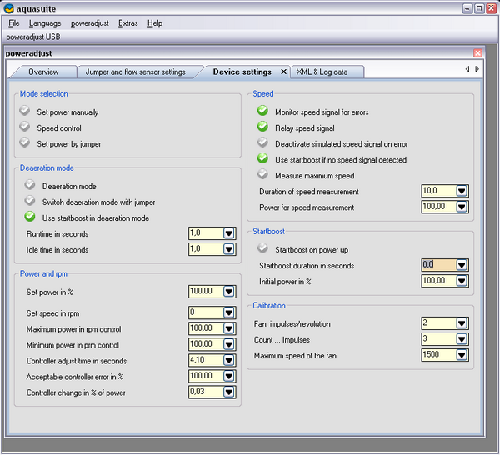Click the poweradjust USB device entry
This screenshot has height=455, width=500.
pos(33,37)
